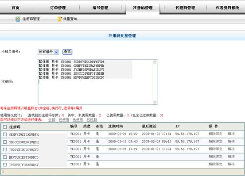
Task: Open the 注册码管理 submenu link
Action: [x=31, y=19]
